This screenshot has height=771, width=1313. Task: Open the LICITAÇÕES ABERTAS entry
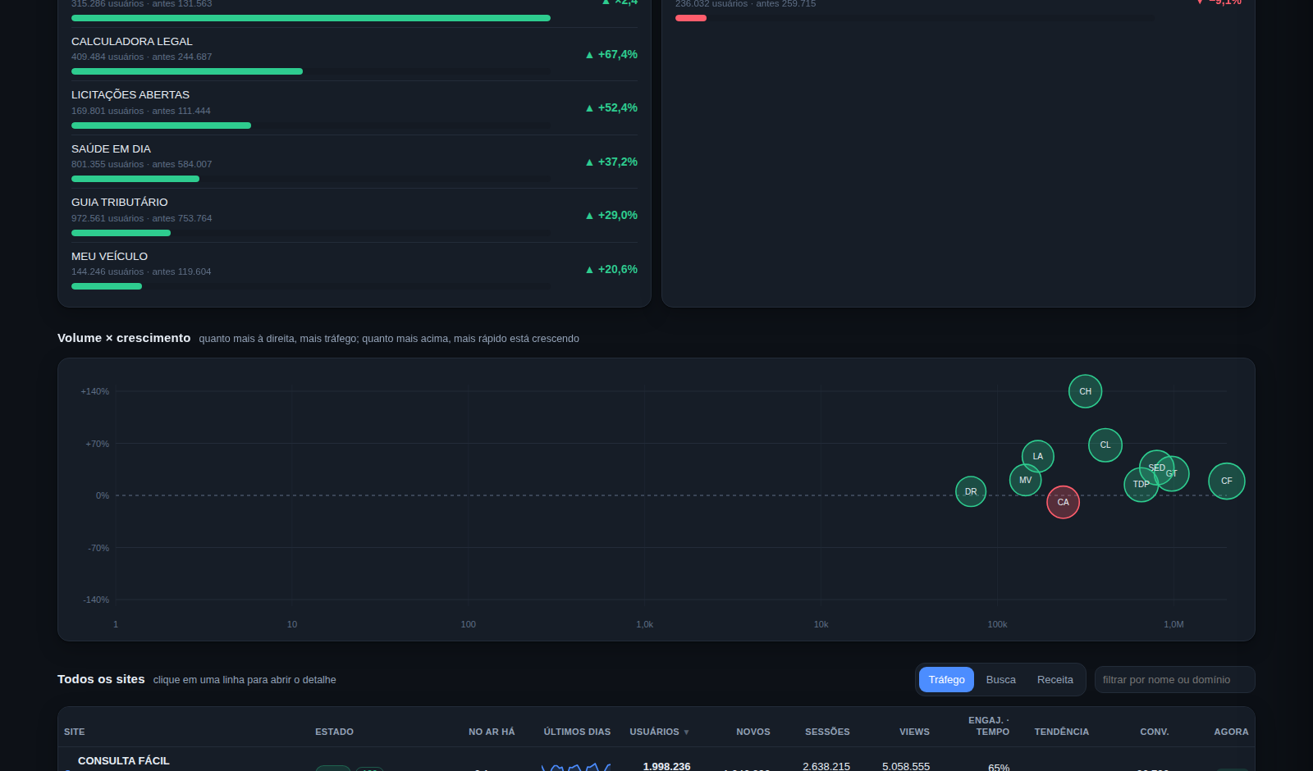coord(355,108)
